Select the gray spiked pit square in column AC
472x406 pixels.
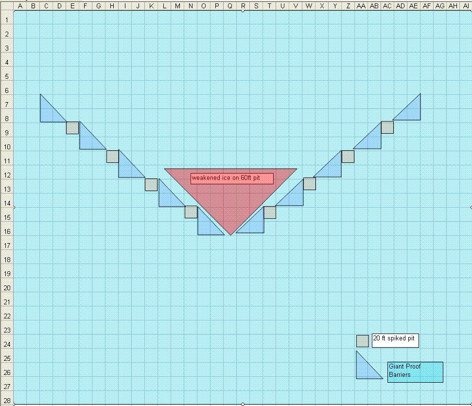(x=387, y=127)
